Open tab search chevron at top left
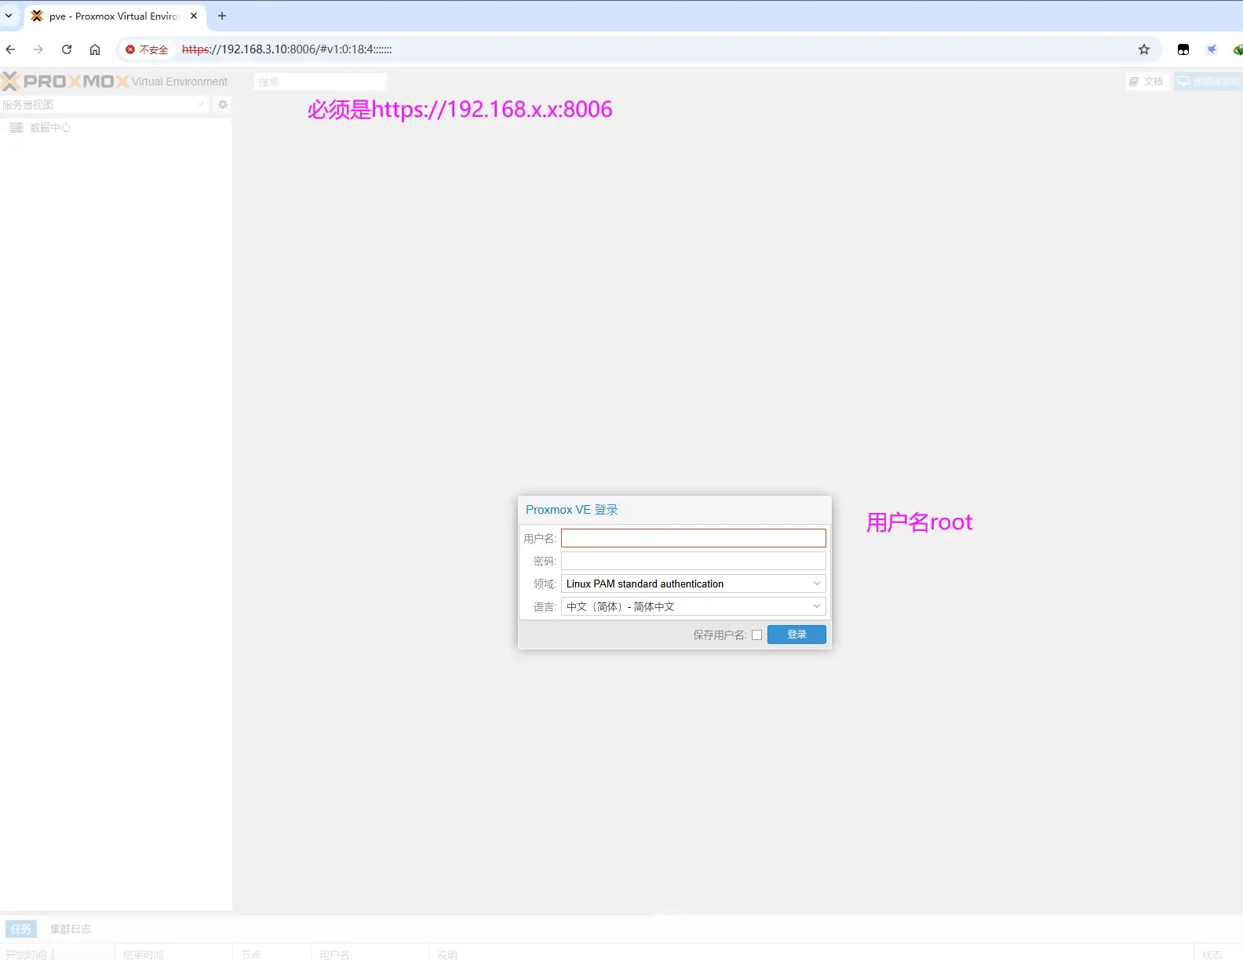1243x960 pixels. click(9, 16)
